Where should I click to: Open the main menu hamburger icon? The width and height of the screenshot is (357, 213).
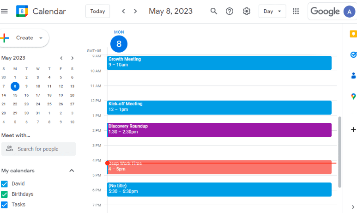click(4, 11)
